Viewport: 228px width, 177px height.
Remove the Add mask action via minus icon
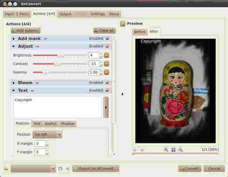point(46,39)
